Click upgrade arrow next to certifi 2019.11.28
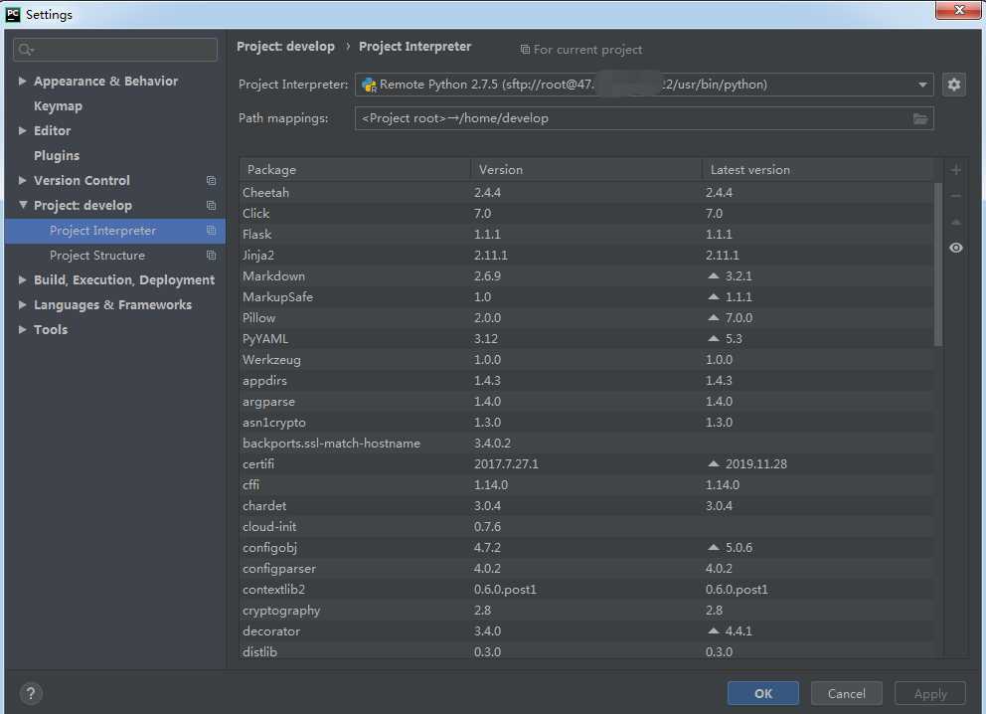Image resolution: width=986 pixels, height=714 pixels. coord(713,463)
